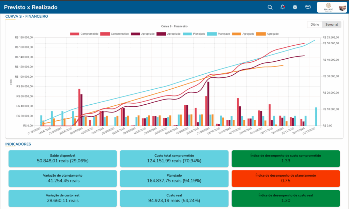Open the search magnifier icon
The image size is (349, 209).
point(270,7)
